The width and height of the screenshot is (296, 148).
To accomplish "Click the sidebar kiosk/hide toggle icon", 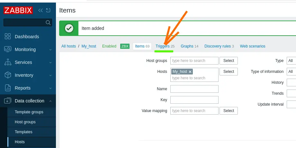I will 48,10.
